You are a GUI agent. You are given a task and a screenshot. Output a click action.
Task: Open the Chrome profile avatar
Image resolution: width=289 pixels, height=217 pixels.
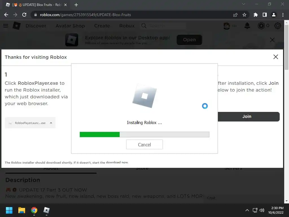pos(274,15)
